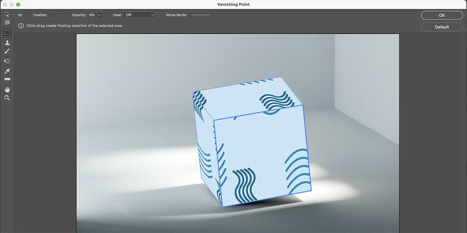The height and width of the screenshot is (233, 467).
Task: Click the Default button
Action: (442, 27)
